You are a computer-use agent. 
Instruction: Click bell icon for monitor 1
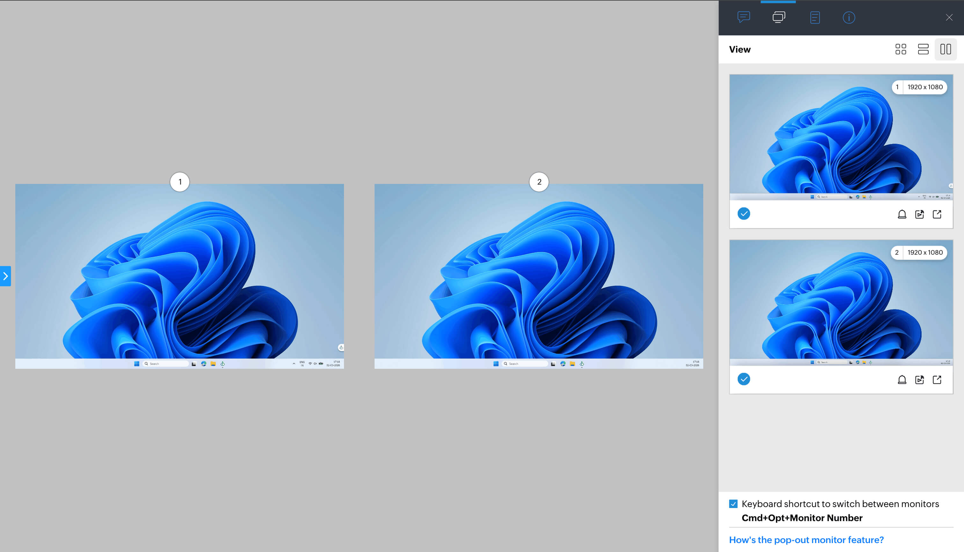point(902,214)
